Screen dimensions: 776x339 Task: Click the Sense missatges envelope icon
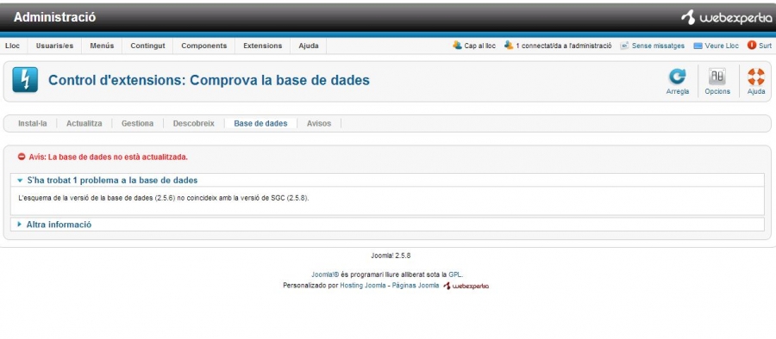coord(624,46)
